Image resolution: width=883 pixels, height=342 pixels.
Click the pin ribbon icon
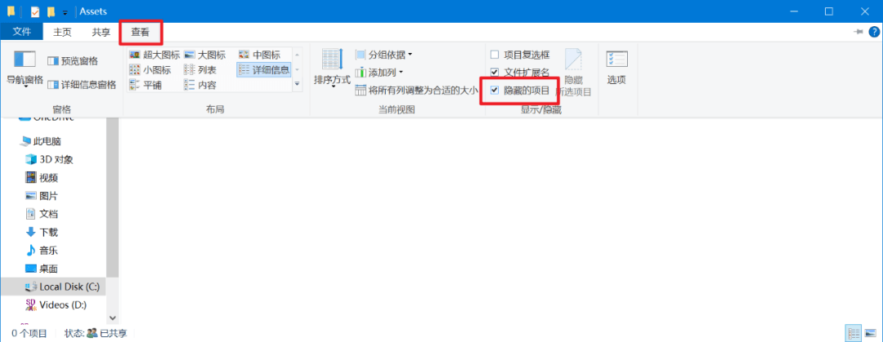[858, 32]
